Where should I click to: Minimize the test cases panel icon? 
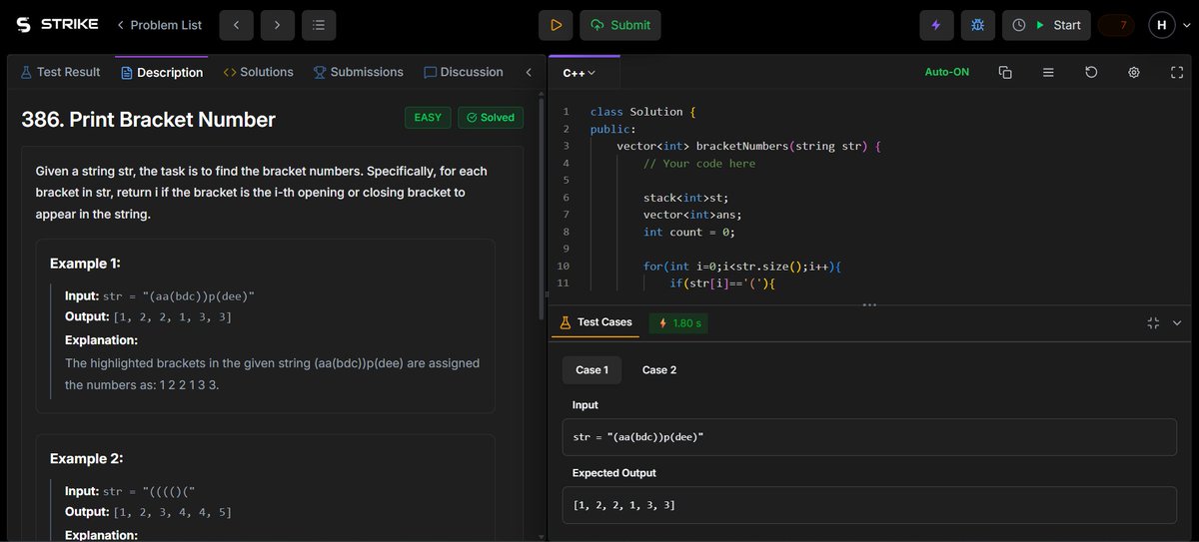pyautogui.click(x=1153, y=323)
